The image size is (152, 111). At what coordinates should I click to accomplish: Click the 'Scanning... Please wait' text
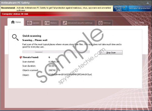pos(35,40)
